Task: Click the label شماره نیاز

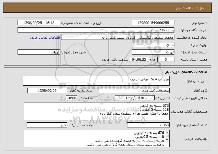Action: pyautogui.click(x=199, y=23)
